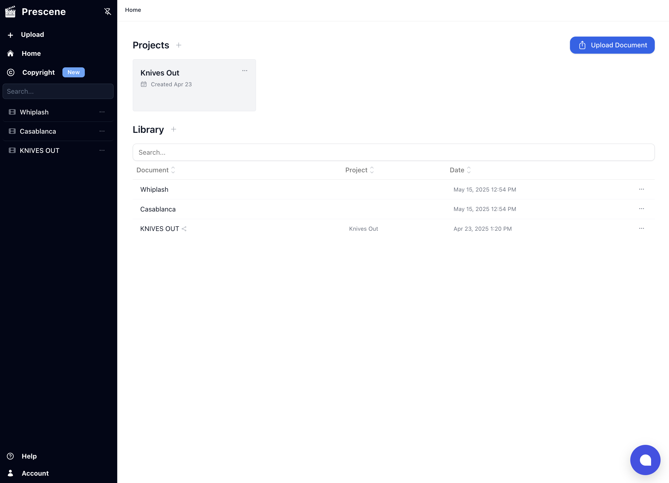Click the film icon beside Casablanca
The width and height of the screenshot is (669, 483).
pyautogui.click(x=12, y=131)
